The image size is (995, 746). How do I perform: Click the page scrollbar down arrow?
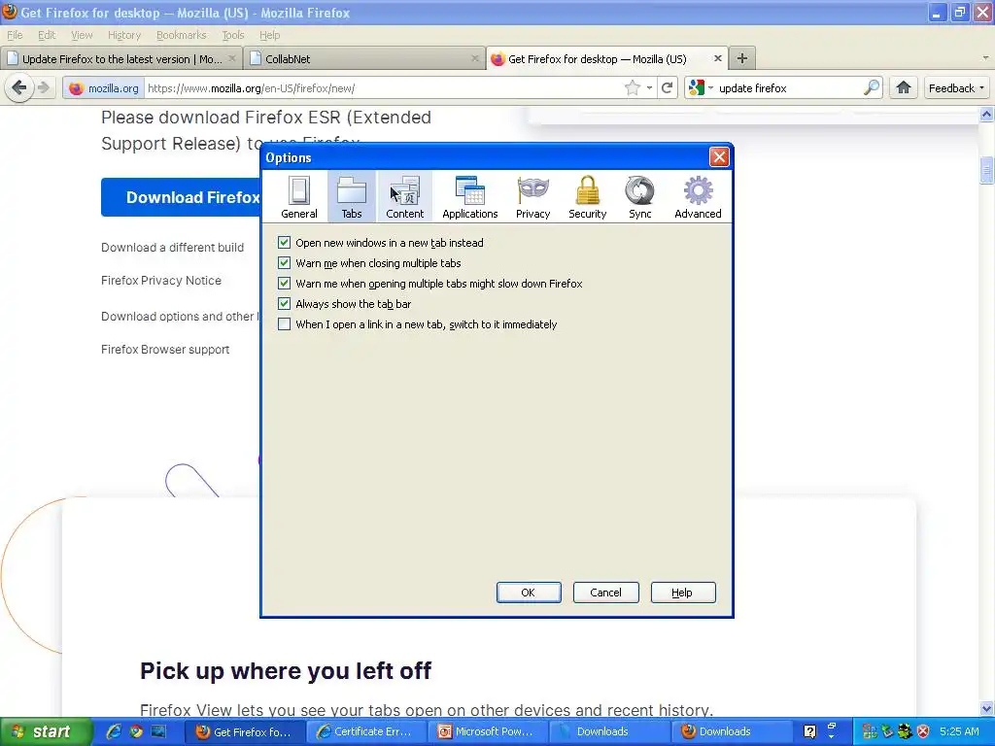[986, 708]
